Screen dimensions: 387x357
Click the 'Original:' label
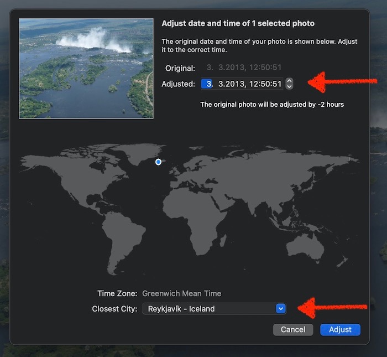click(x=180, y=68)
